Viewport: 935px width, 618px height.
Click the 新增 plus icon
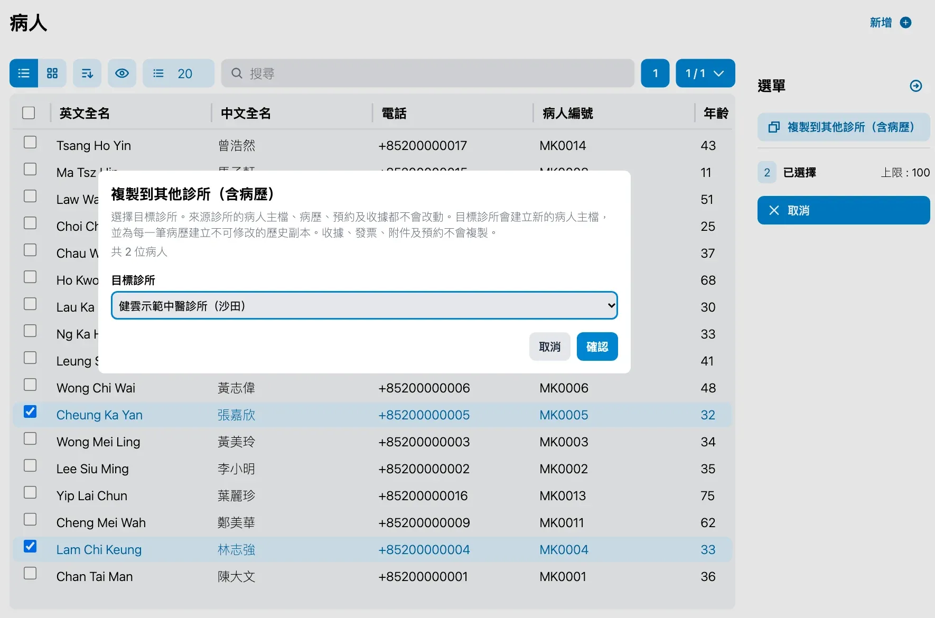coord(905,23)
